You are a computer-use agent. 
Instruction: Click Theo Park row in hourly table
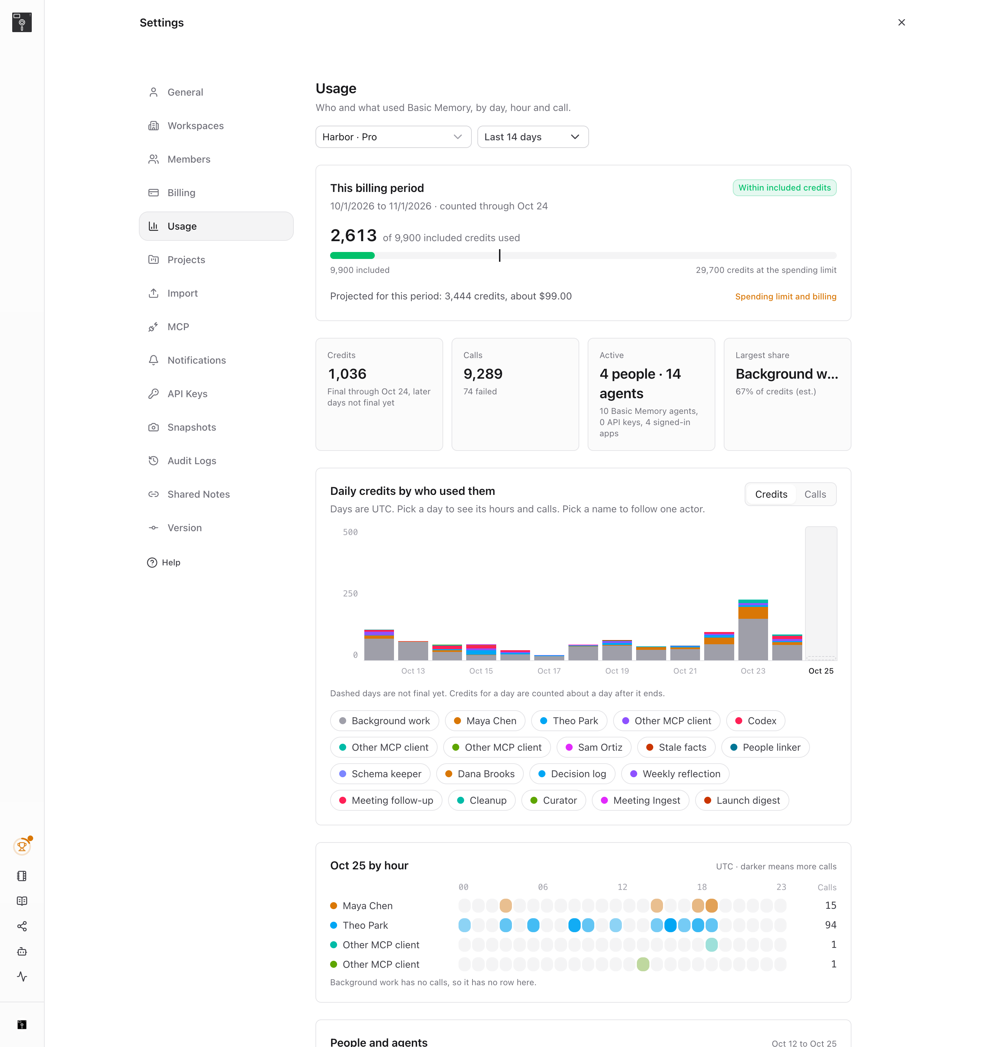tap(583, 925)
